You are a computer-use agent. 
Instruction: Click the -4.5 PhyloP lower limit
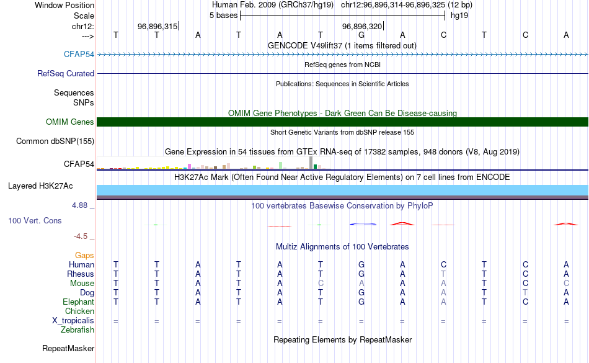(81, 236)
